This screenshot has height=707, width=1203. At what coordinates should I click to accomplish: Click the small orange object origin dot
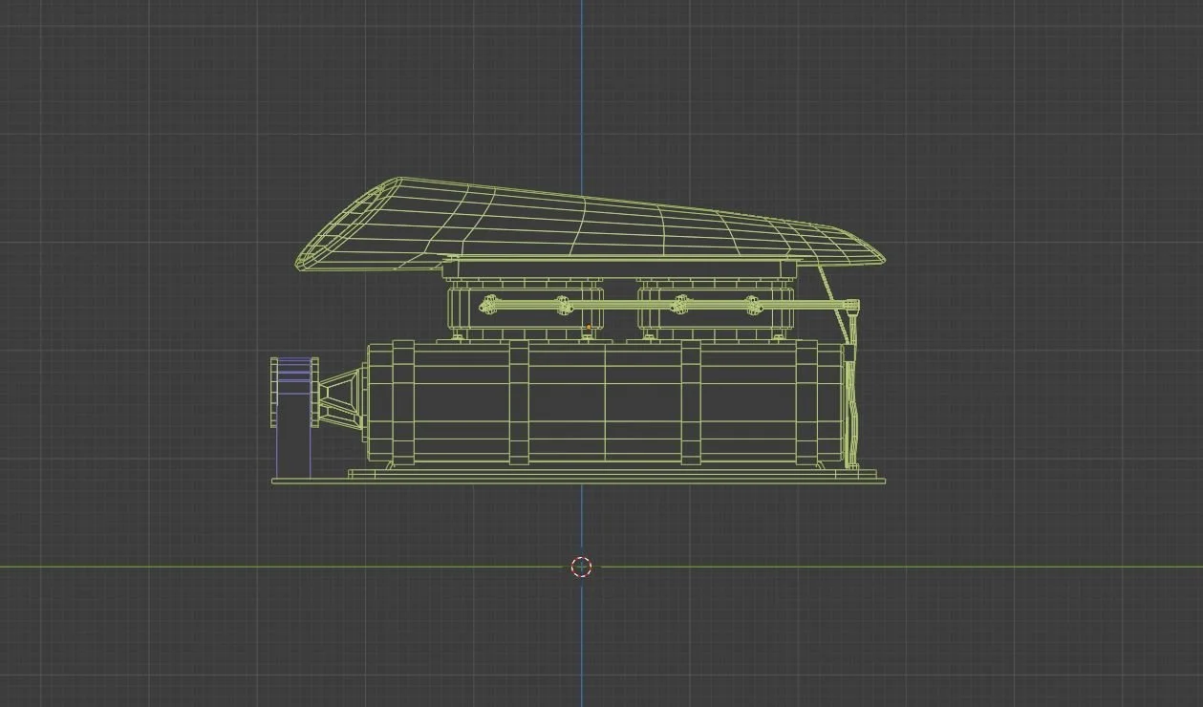click(589, 328)
